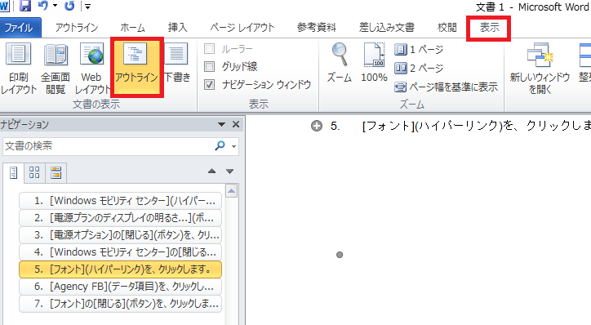
Task: Click navigation list scrollbar up arrow
Action: [x=232, y=191]
